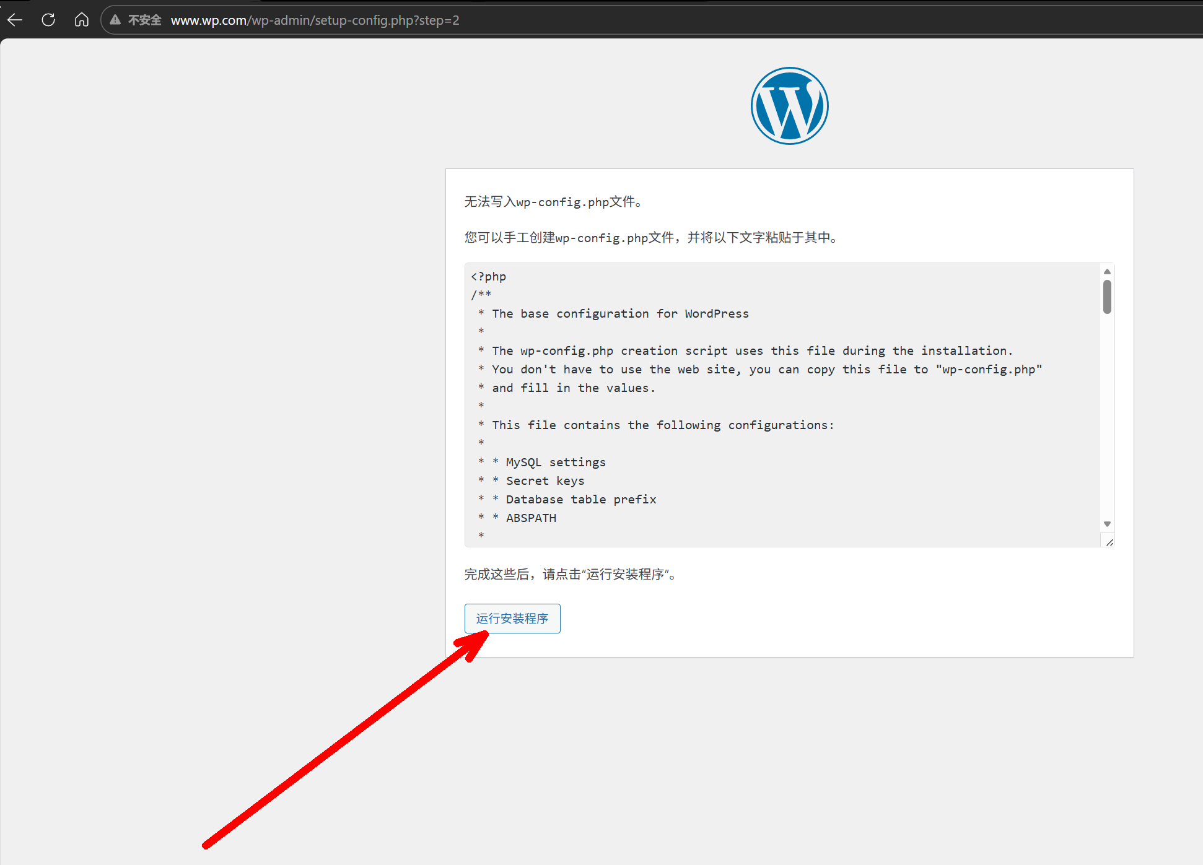Reload the page with refresh icon
Viewport: 1203px width, 865px height.
pyautogui.click(x=48, y=20)
